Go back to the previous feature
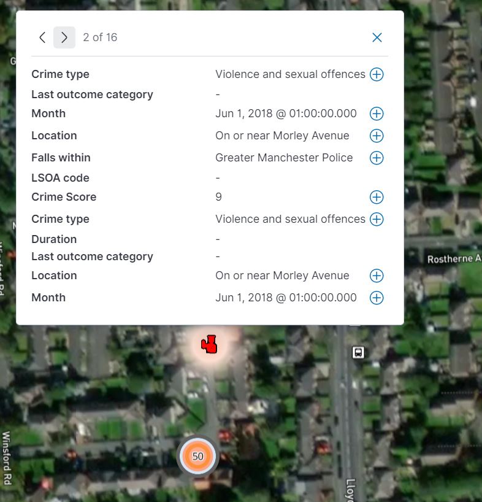The width and height of the screenshot is (482, 502). (42, 37)
